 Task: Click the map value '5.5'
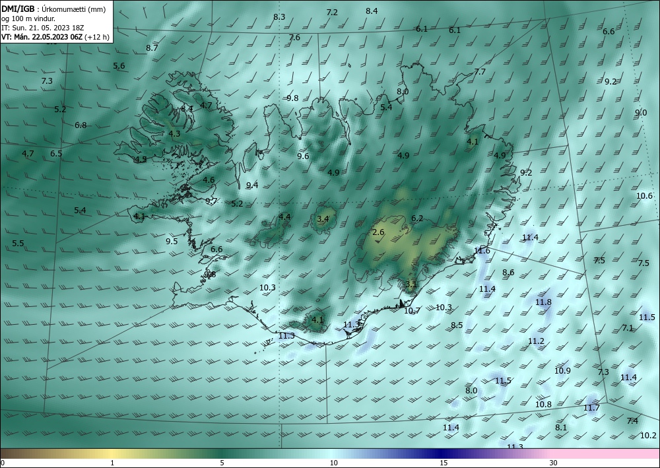[18, 244]
